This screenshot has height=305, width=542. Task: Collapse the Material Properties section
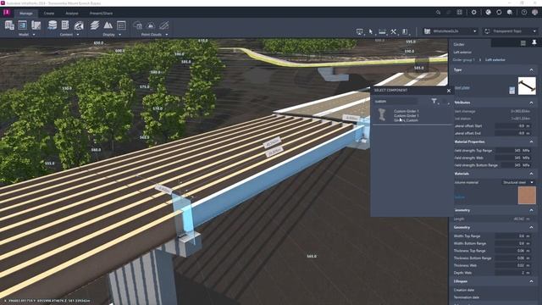pyautogui.click(x=531, y=141)
